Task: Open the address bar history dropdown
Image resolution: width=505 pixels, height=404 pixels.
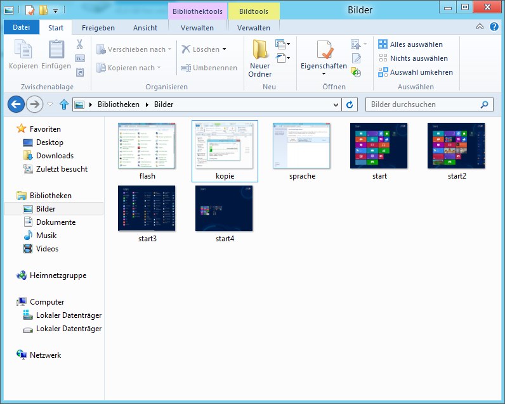Action: [x=336, y=104]
